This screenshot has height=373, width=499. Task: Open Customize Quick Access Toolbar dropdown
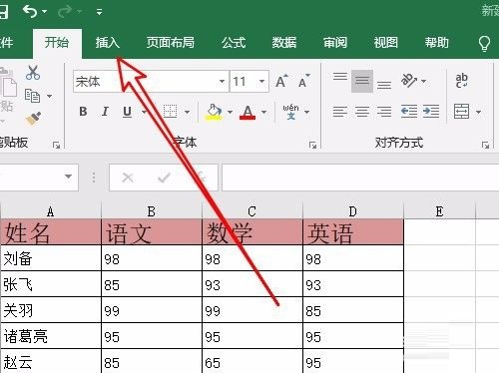coord(99,12)
